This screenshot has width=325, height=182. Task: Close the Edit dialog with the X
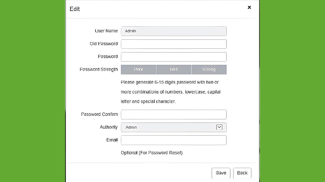(x=249, y=8)
